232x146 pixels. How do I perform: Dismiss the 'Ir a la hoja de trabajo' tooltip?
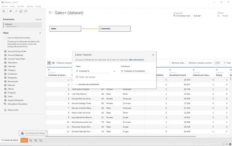click(x=46, y=131)
